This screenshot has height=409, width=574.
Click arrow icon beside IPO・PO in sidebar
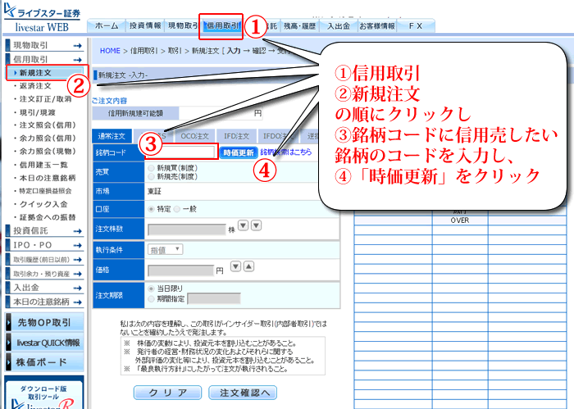coord(78,245)
